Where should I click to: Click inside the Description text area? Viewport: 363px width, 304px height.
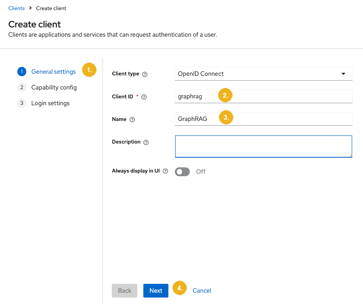pyautogui.click(x=263, y=146)
